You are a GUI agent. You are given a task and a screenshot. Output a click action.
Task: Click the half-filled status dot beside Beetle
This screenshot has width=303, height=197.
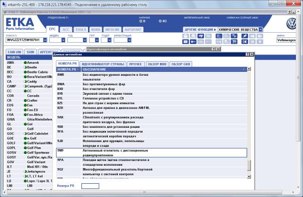pos(25,67)
